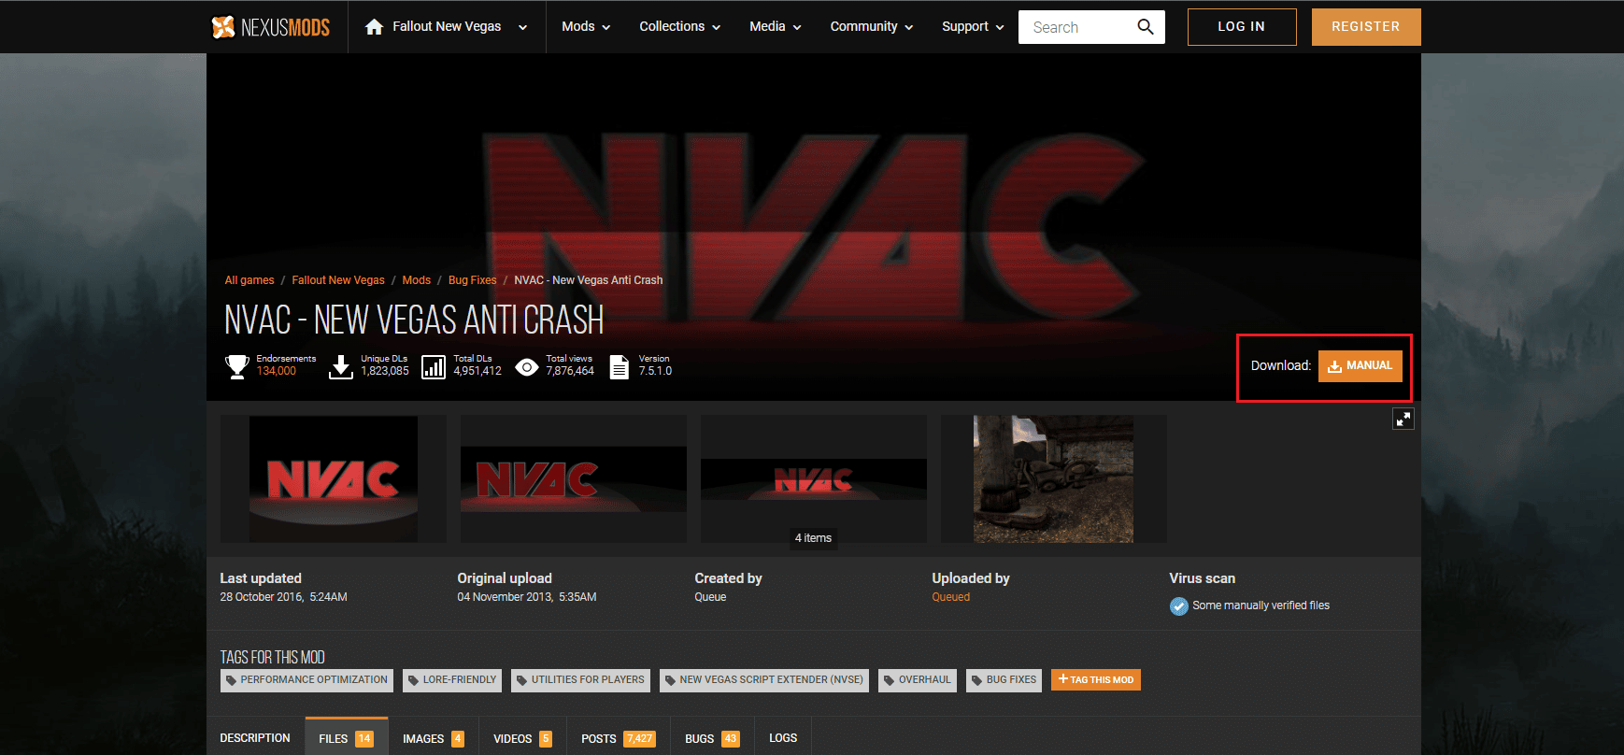Open the Support menu
This screenshot has height=755, width=1624.
tap(973, 26)
